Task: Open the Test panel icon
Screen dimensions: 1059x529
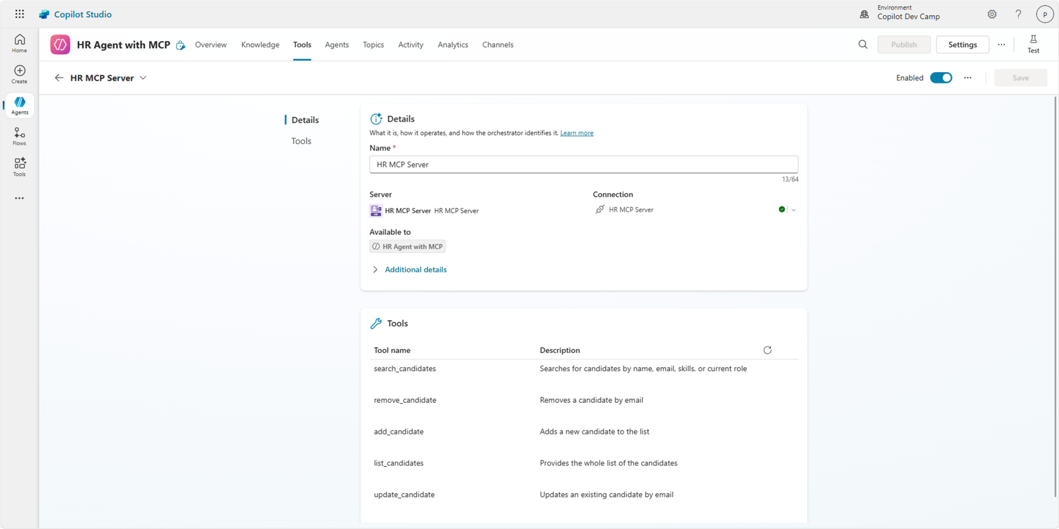Action: click(x=1033, y=44)
